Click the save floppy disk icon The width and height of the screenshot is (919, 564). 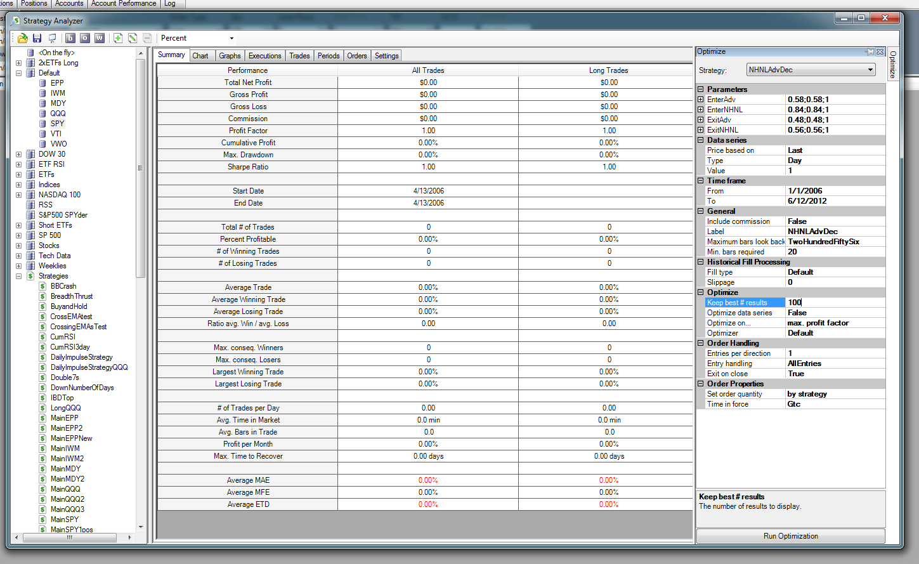(37, 38)
